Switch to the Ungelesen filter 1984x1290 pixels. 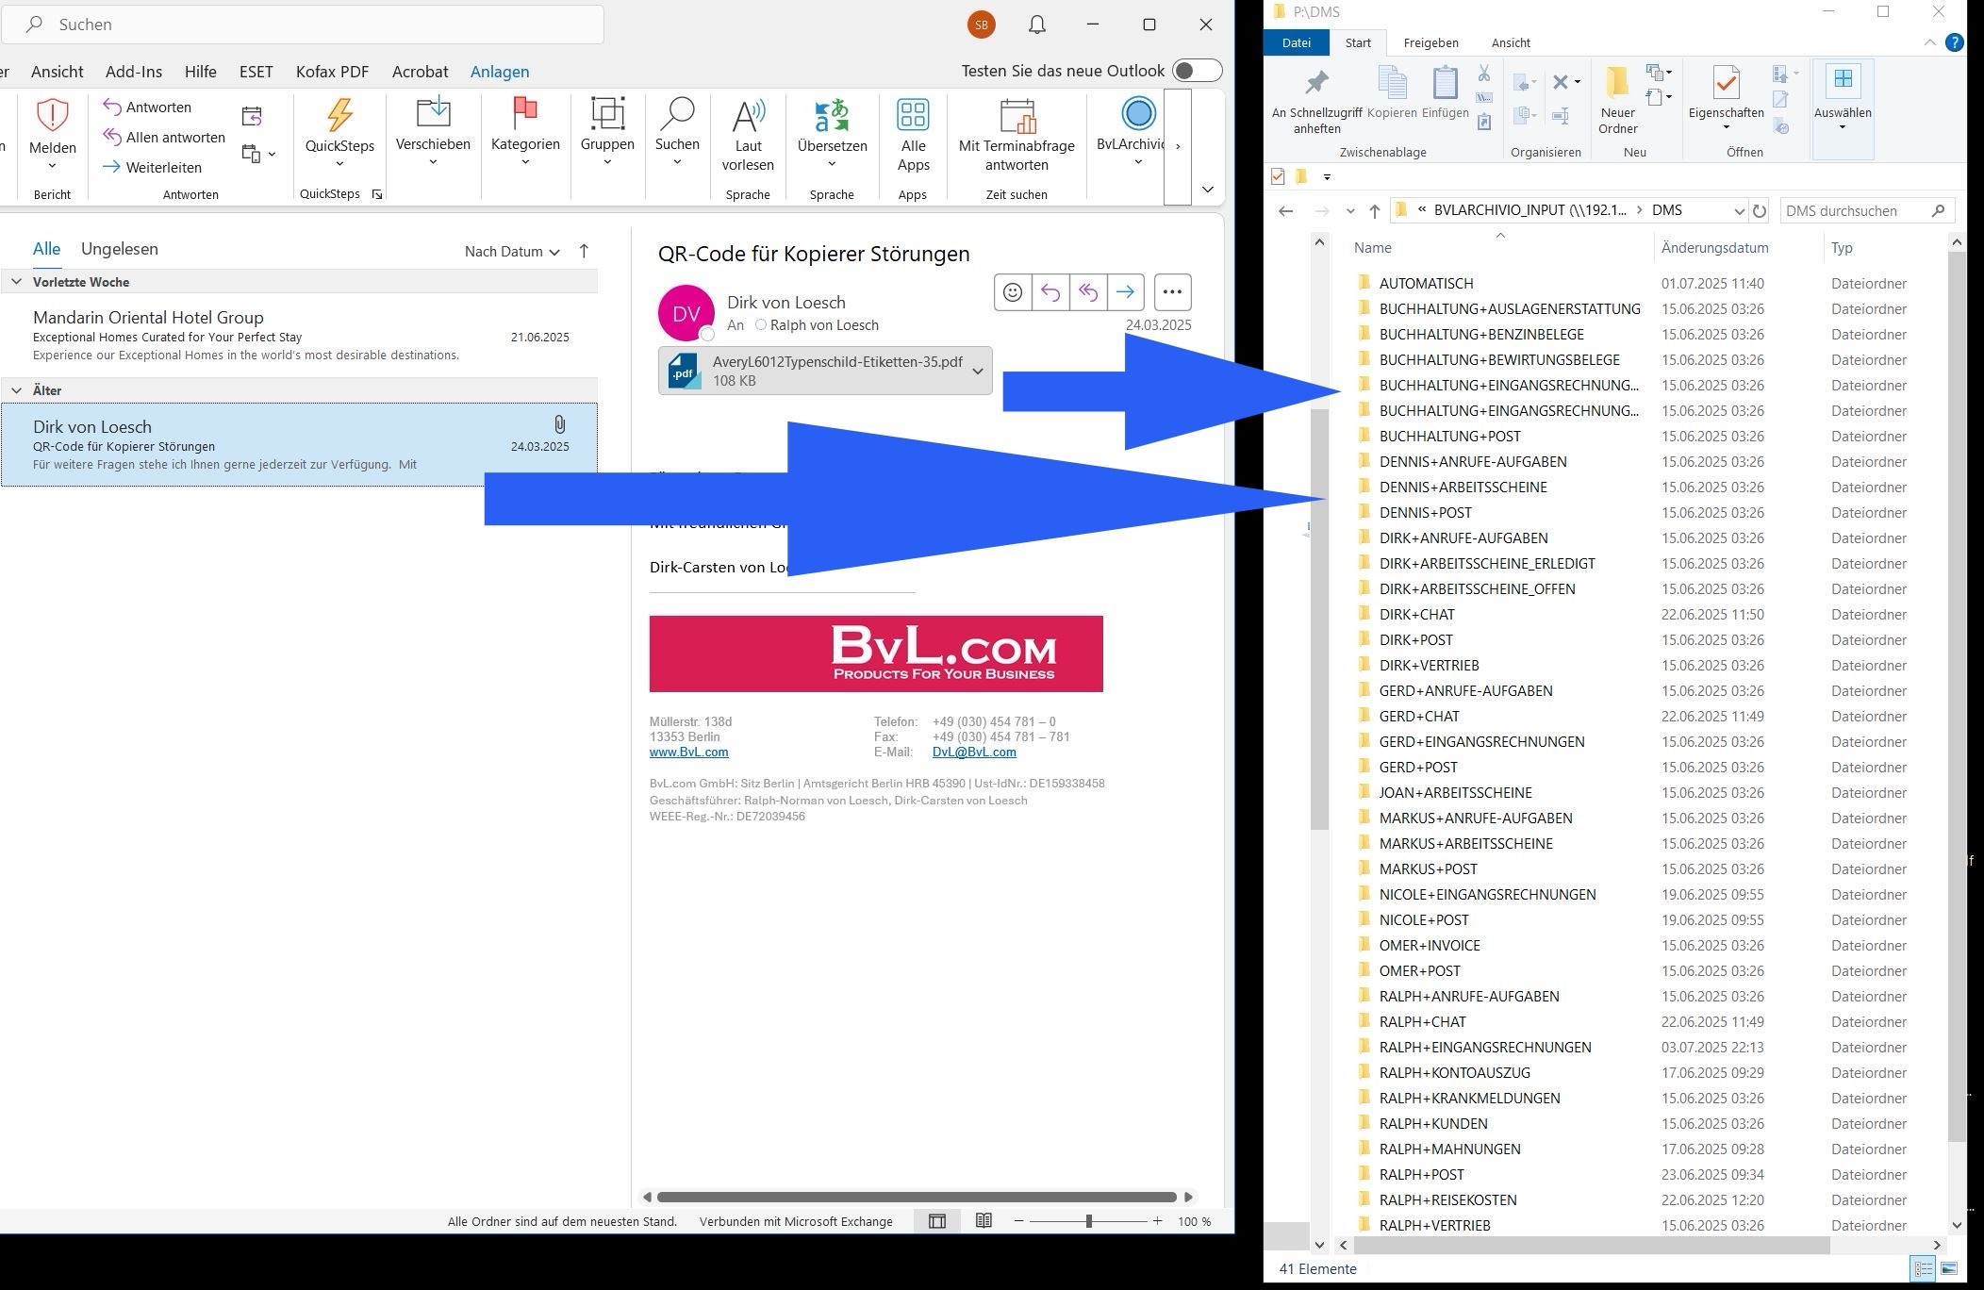pos(120,249)
